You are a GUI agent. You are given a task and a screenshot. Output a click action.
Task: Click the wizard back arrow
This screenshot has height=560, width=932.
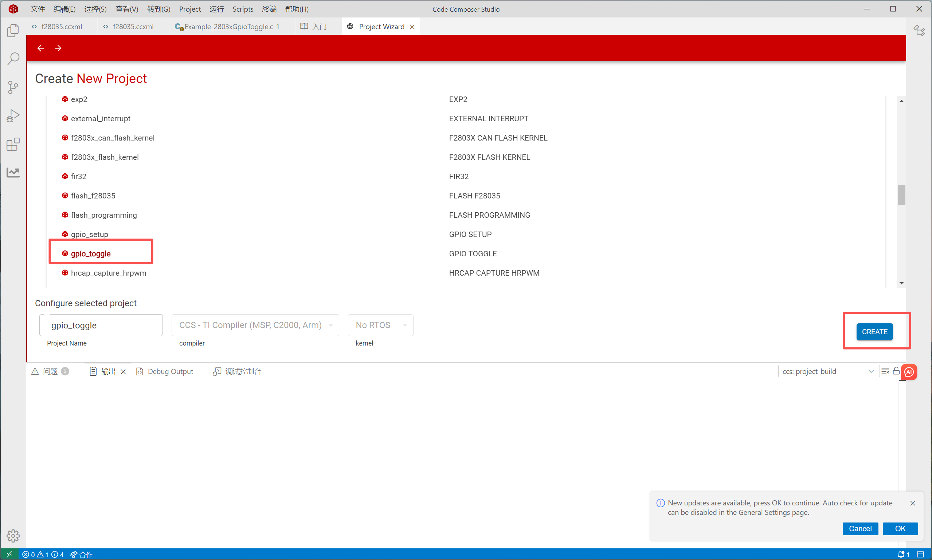coord(41,48)
